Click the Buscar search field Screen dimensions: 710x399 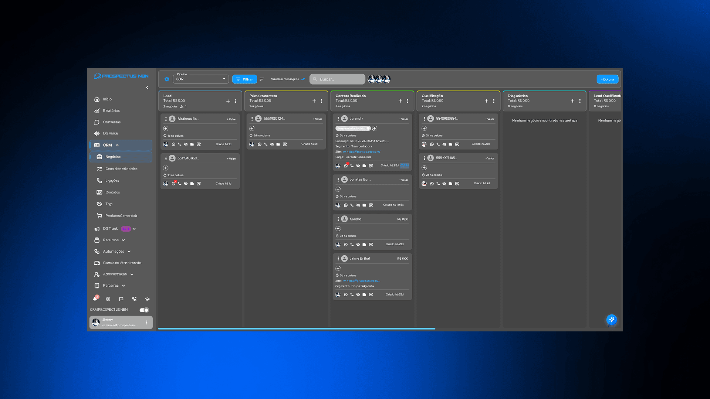pos(337,79)
